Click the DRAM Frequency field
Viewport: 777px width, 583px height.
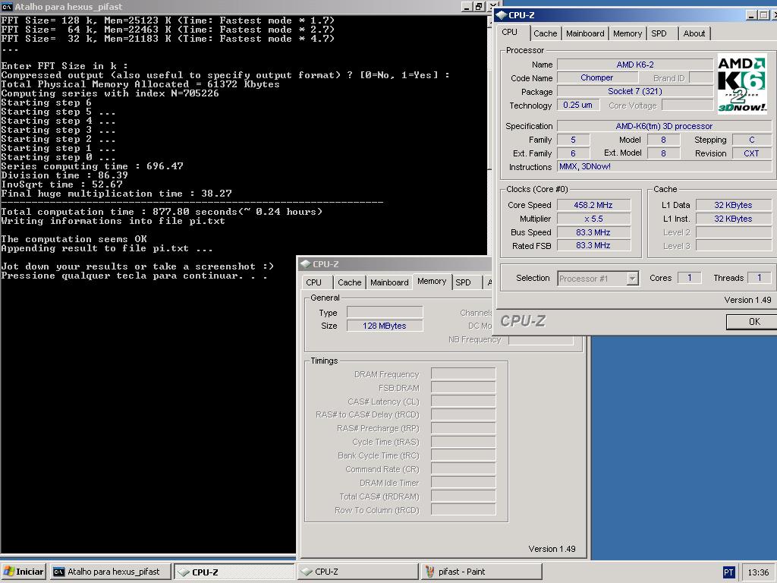(x=464, y=373)
